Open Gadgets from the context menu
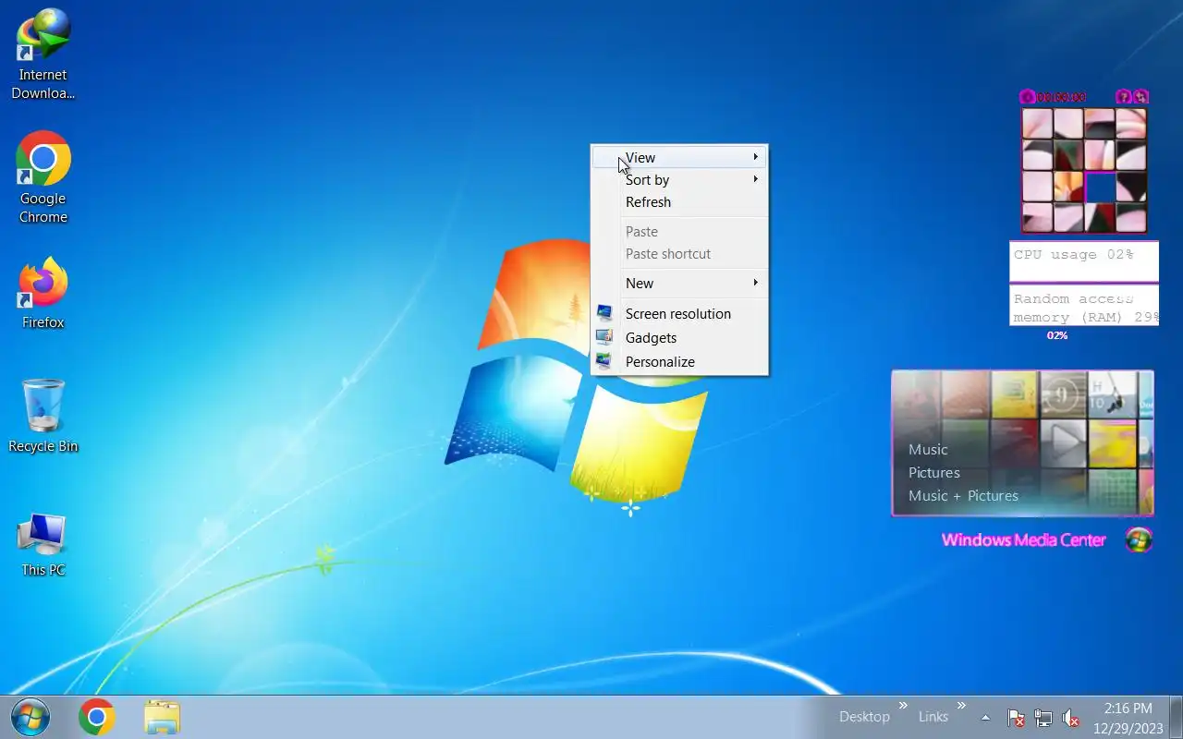Image resolution: width=1183 pixels, height=739 pixels. click(679, 337)
